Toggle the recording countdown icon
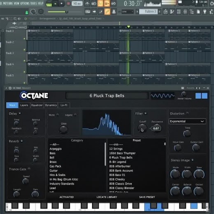This screenshot has height=214, width=214. (x=100, y=3)
